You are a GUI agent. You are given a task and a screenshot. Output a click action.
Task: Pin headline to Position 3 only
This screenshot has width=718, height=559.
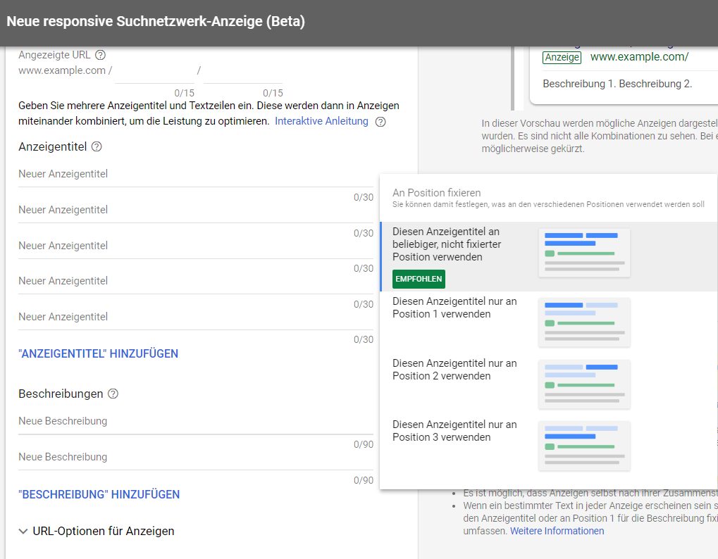click(x=453, y=430)
